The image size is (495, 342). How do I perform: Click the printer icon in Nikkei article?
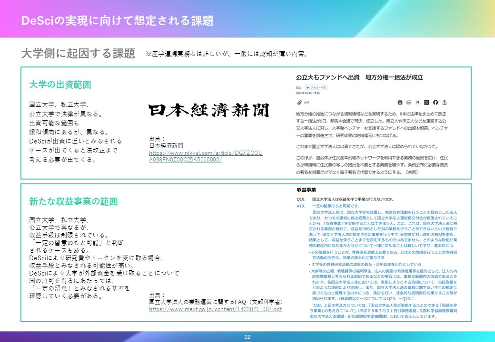[x=400, y=102]
